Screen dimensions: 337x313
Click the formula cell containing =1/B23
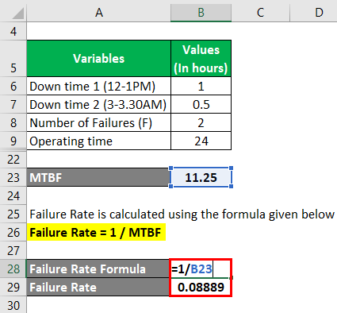click(x=201, y=269)
